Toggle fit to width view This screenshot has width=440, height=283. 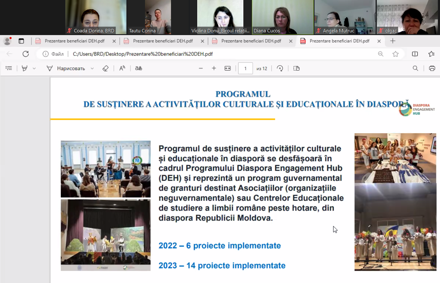(x=227, y=68)
